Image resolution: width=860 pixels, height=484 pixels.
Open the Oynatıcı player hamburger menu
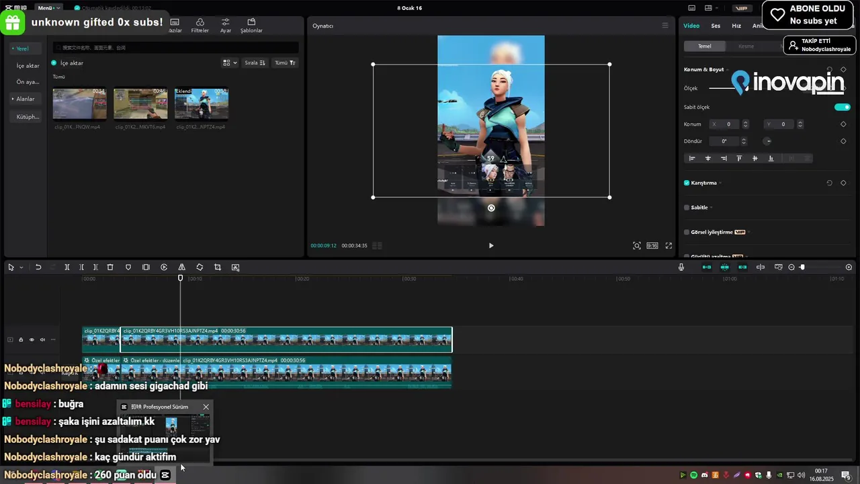coord(665,26)
